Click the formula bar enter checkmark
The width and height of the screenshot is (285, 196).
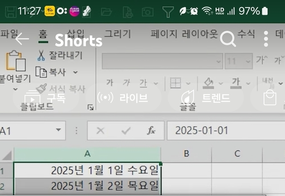point(126,131)
